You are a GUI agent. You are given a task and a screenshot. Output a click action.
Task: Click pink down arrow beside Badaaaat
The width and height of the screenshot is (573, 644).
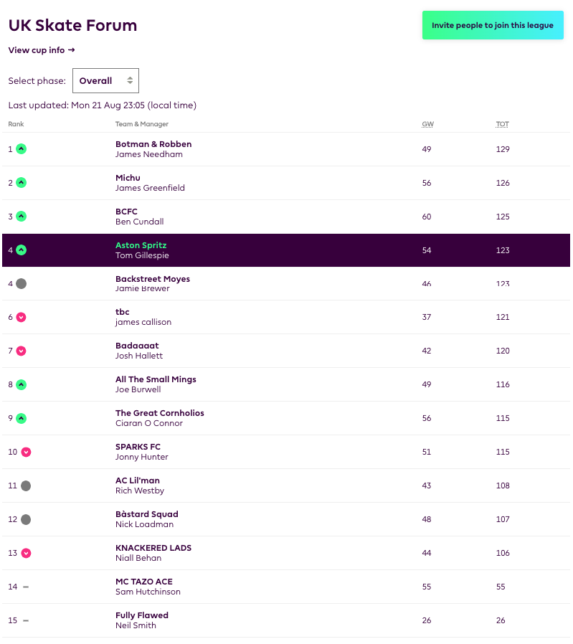click(x=22, y=351)
